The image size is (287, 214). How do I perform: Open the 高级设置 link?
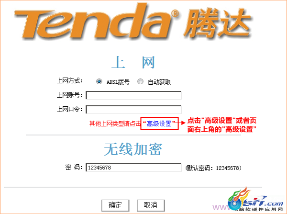coord(159,124)
